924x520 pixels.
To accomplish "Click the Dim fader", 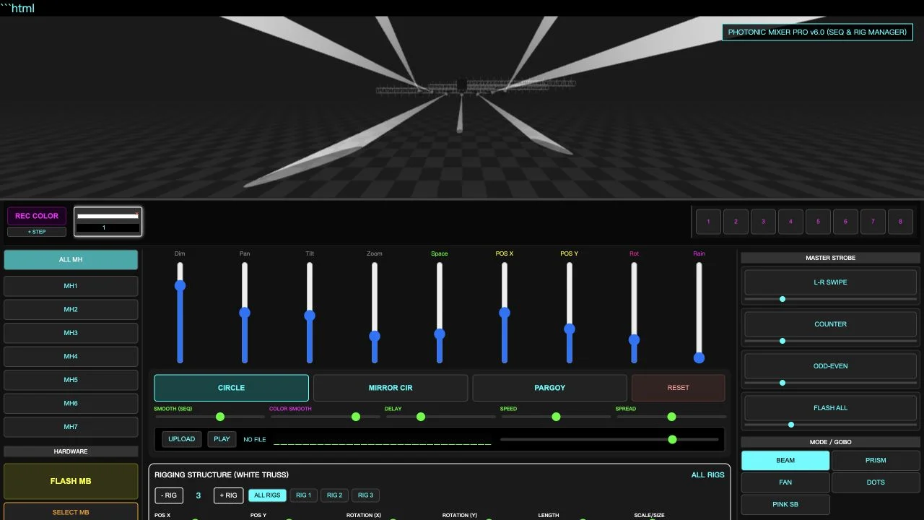I will [180, 313].
